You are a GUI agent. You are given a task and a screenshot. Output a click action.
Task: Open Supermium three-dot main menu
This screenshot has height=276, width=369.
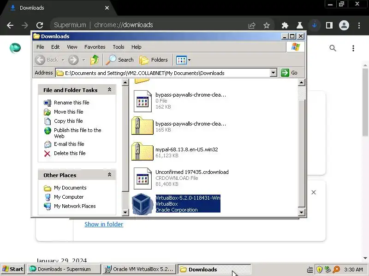[359, 25]
